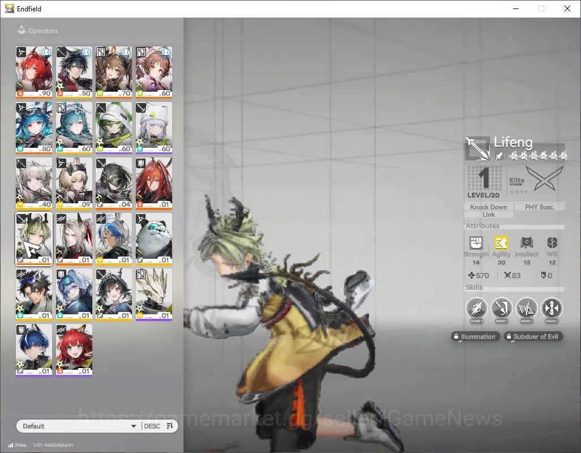Select the red-haired operator at level 90
The width and height of the screenshot is (581, 453).
[34, 72]
